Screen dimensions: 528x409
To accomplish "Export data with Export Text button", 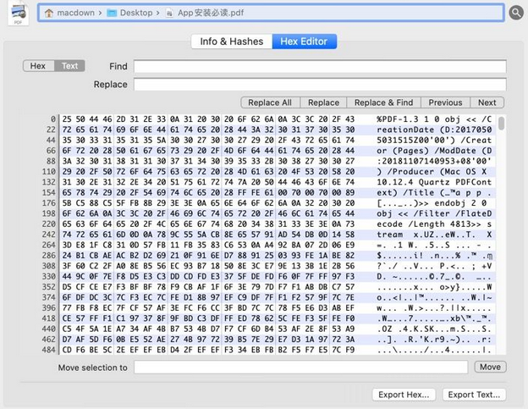I will 474,395.
